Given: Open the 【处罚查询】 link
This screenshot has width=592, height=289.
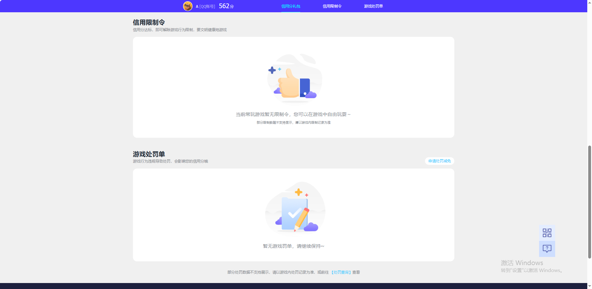Looking at the screenshot, I should [341, 272].
